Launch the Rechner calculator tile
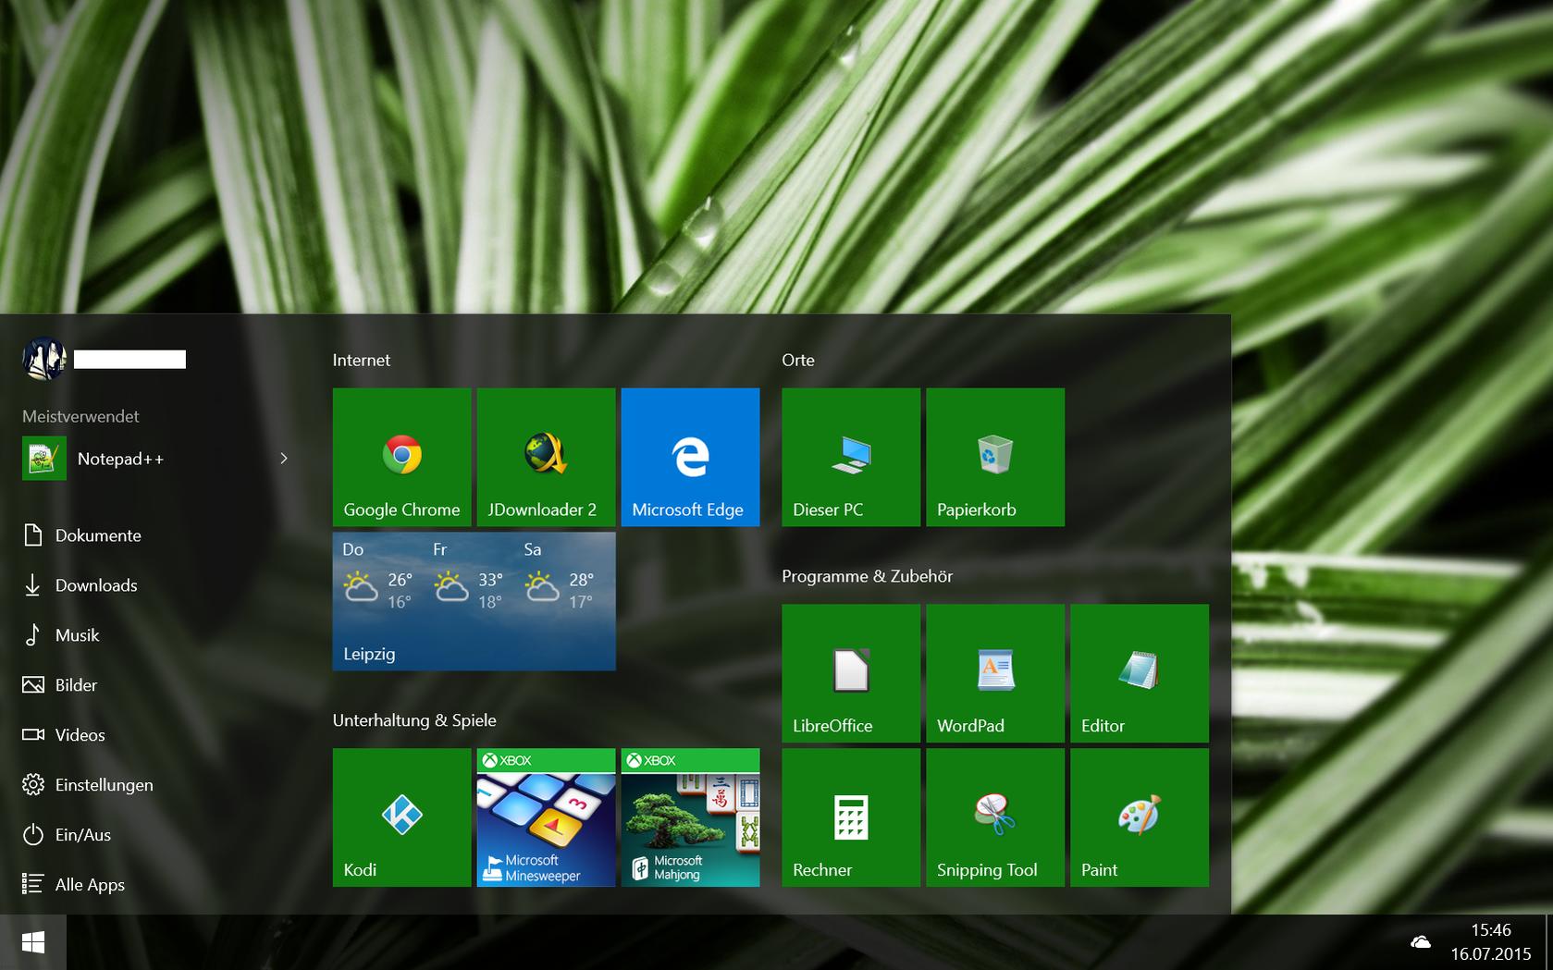This screenshot has width=1553, height=970. [x=851, y=817]
